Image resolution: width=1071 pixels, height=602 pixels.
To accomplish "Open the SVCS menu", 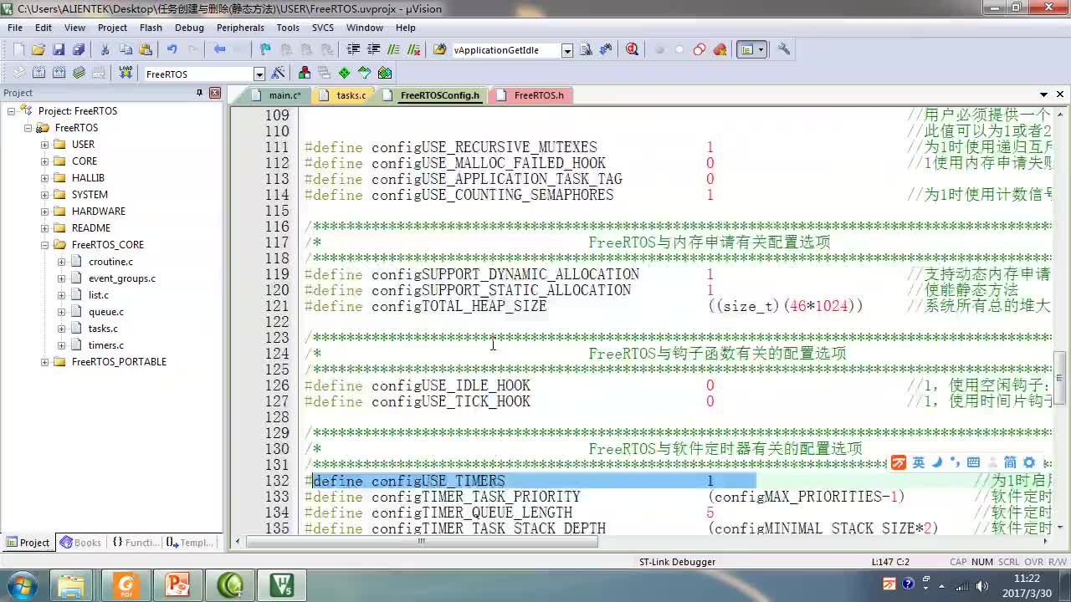I will [322, 28].
